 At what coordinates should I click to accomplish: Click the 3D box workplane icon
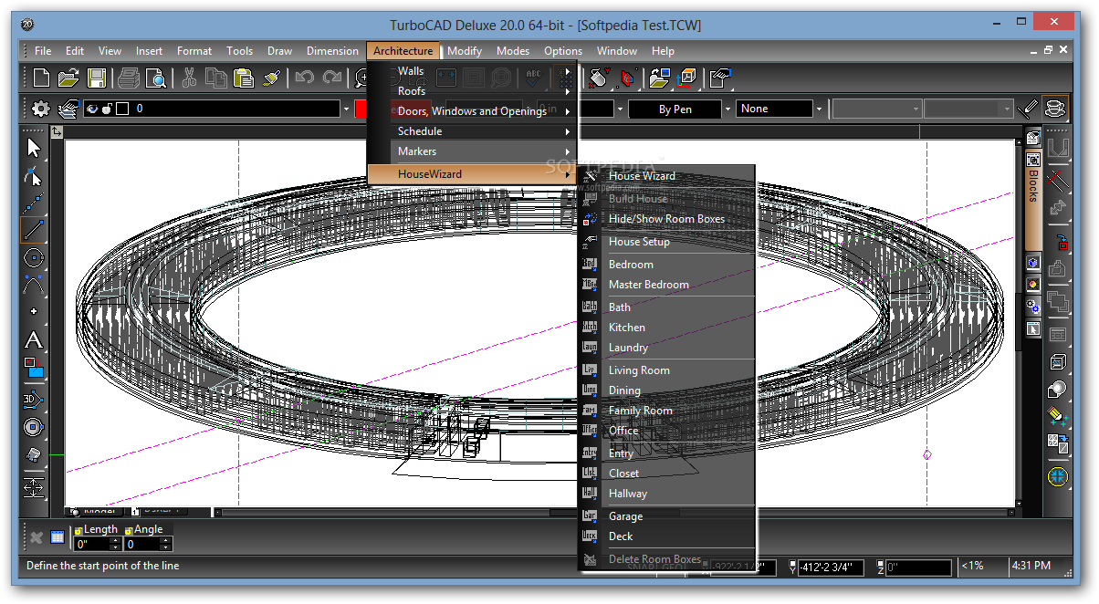tap(687, 78)
